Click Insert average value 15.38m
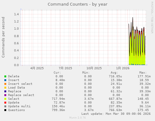The height and width of the screenshot is (121, 155). click(x=116, y=80)
